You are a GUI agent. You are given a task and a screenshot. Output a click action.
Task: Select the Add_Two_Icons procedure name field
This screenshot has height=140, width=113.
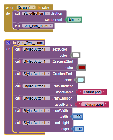[x=30, y=43]
